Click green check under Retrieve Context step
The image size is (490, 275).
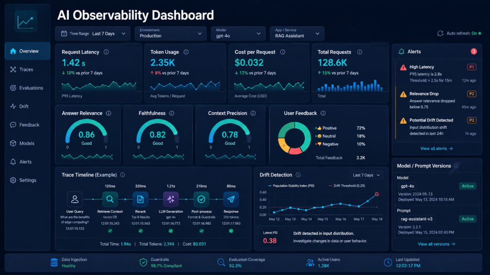click(x=110, y=231)
